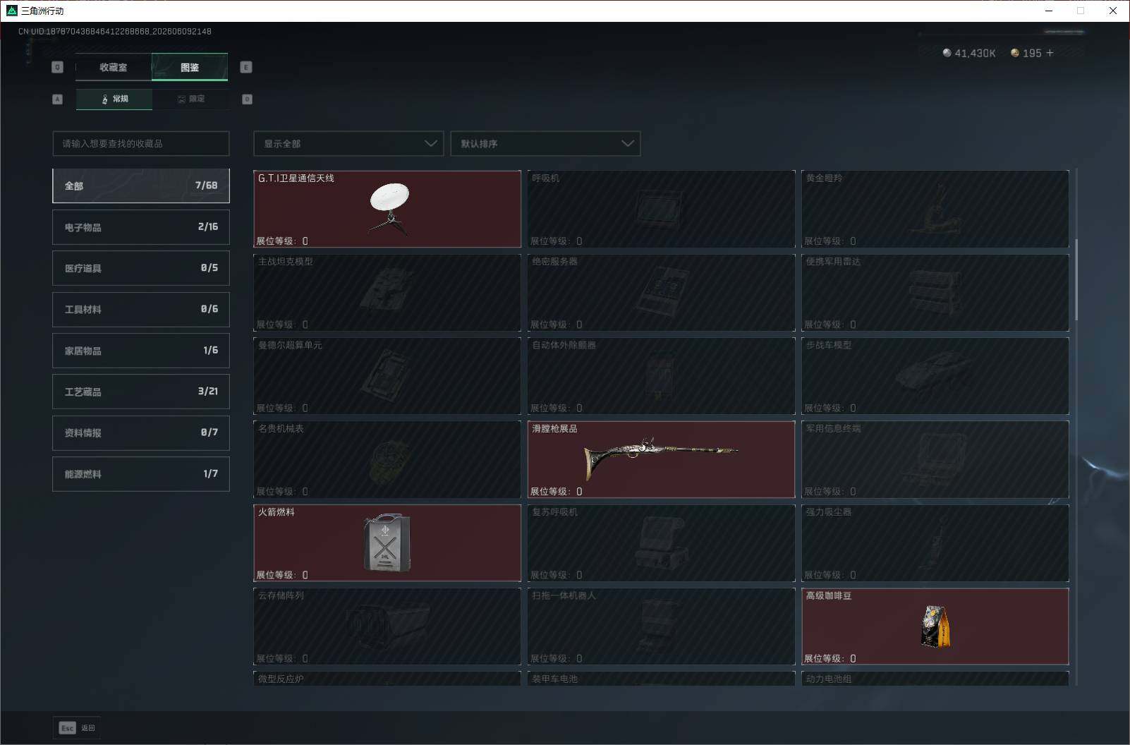Select the 常规 sub-tab

click(x=114, y=99)
